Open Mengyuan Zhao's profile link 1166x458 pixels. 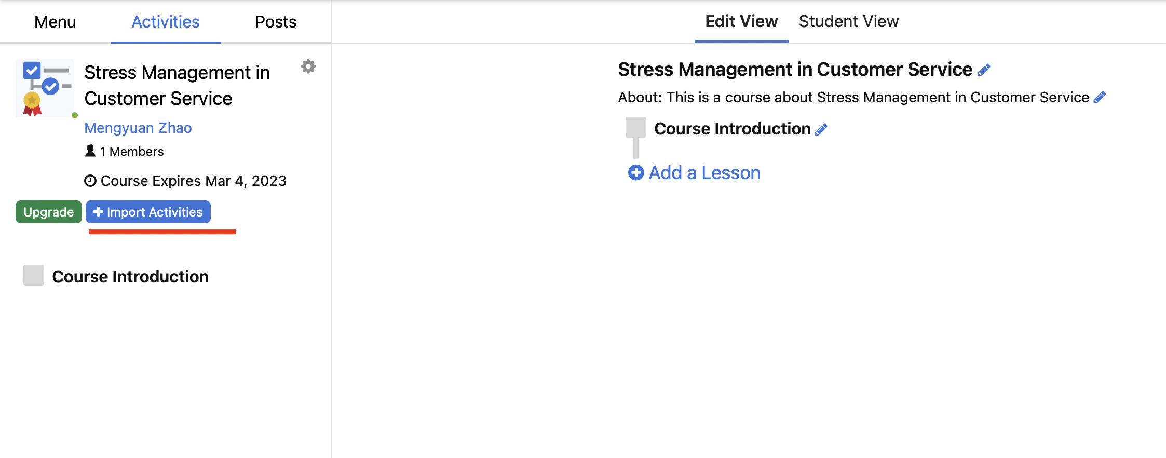138,128
